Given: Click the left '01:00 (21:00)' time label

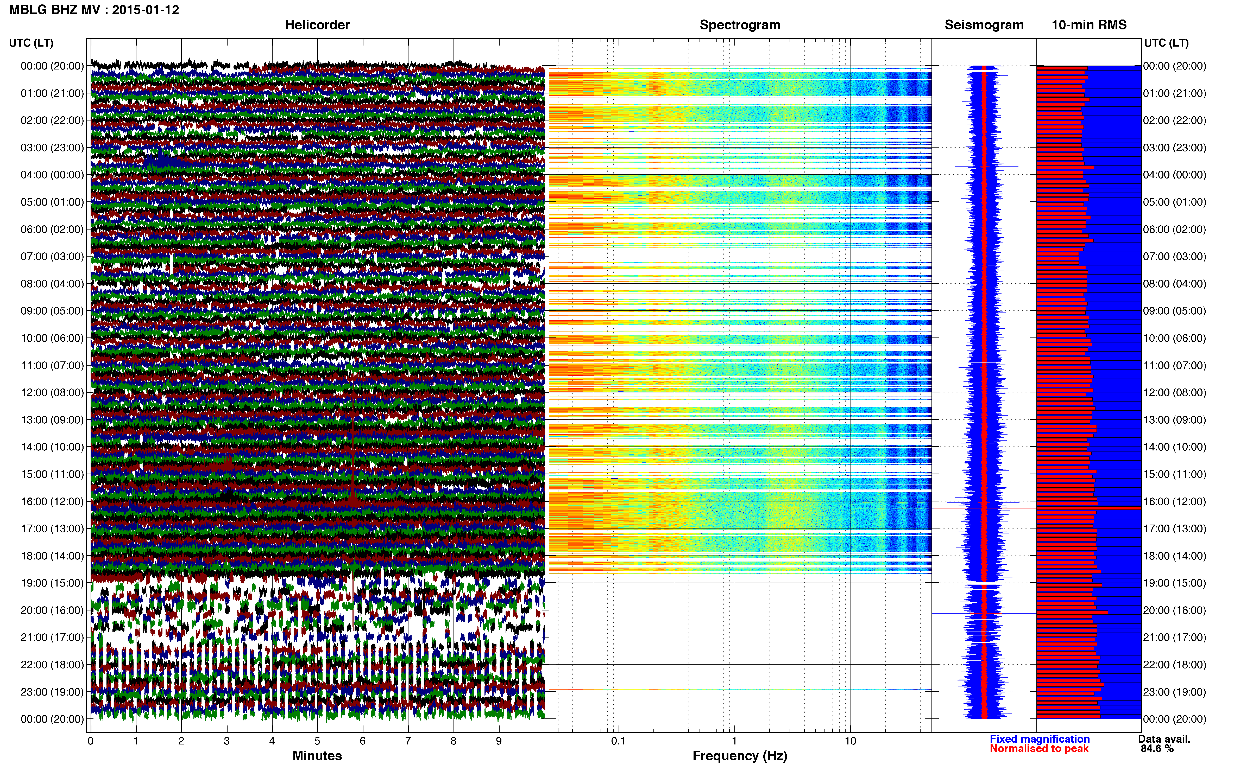Looking at the screenshot, I should (x=52, y=93).
